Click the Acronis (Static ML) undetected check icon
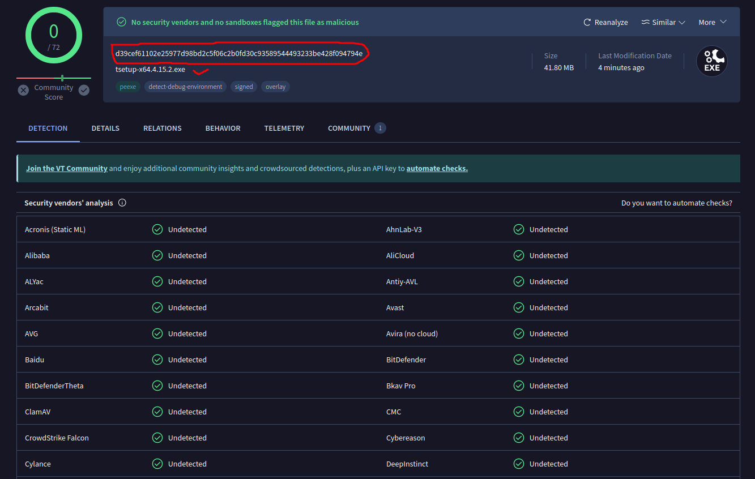The image size is (755, 479). [157, 229]
